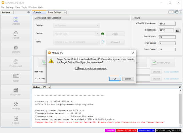Click the warning triangle icon in dialog
Image resolution: width=183 pixels, height=133 pixels.
51,61
